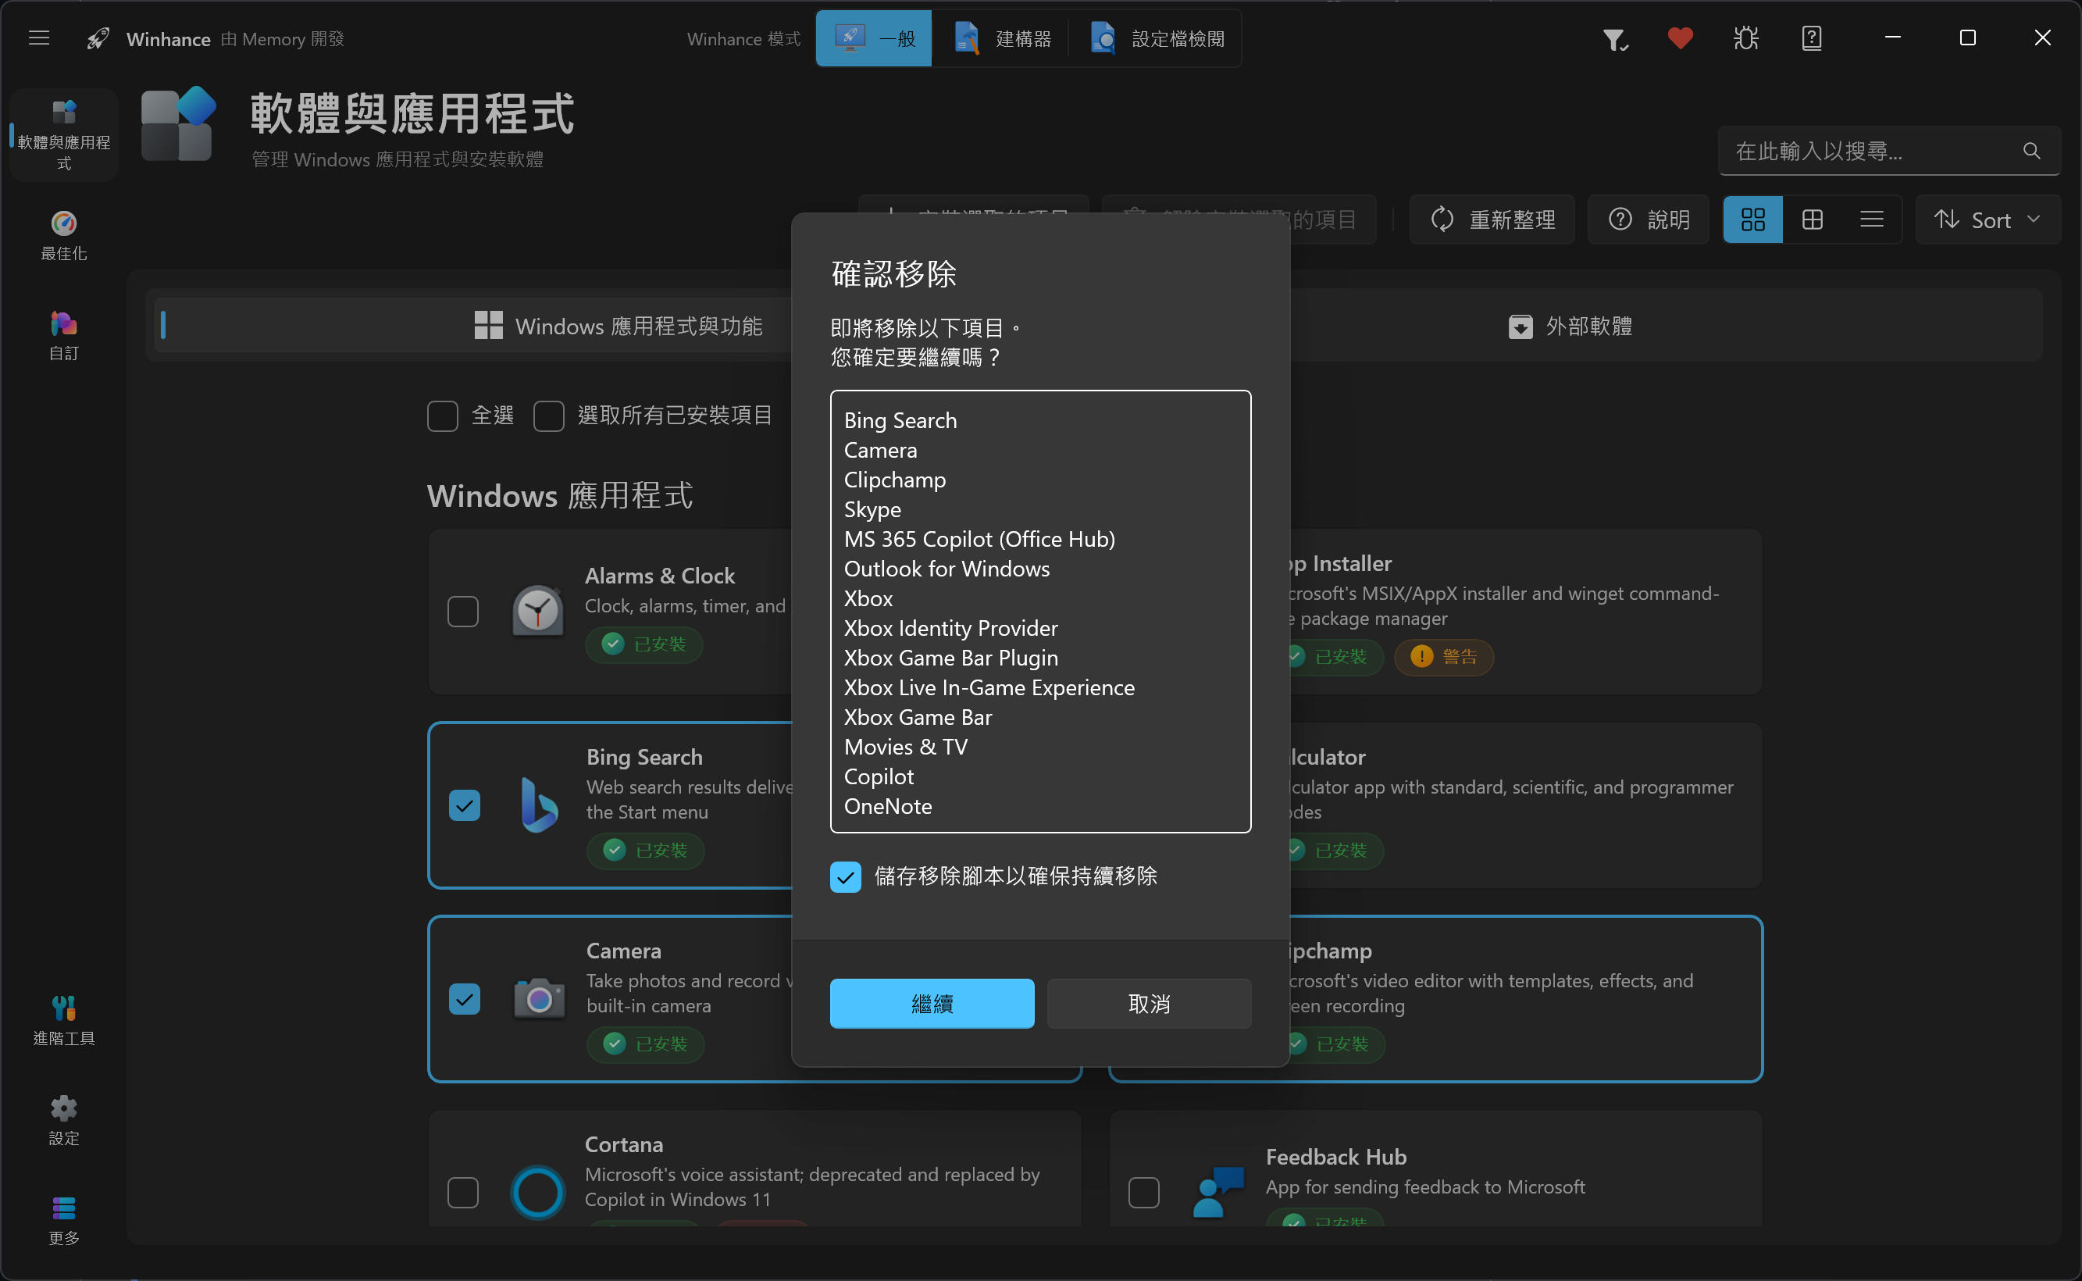
Task: Select the 建構器 mode tab
Action: pyautogui.click(x=1001, y=39)
